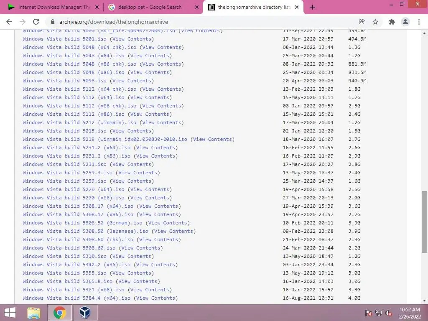View Contents of build 5270 (x86).iso
This screenshot has width=428, height=321.
(150, 198)
